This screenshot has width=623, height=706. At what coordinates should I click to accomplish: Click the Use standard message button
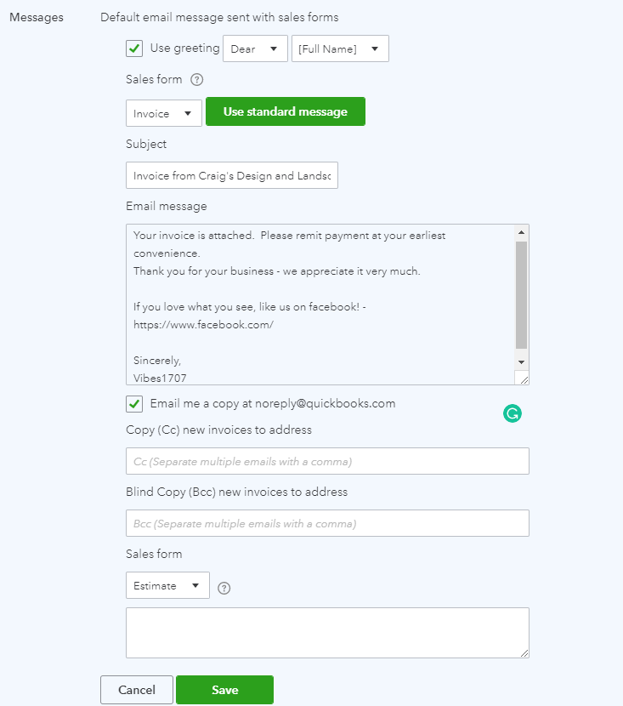tap(285, 111)
